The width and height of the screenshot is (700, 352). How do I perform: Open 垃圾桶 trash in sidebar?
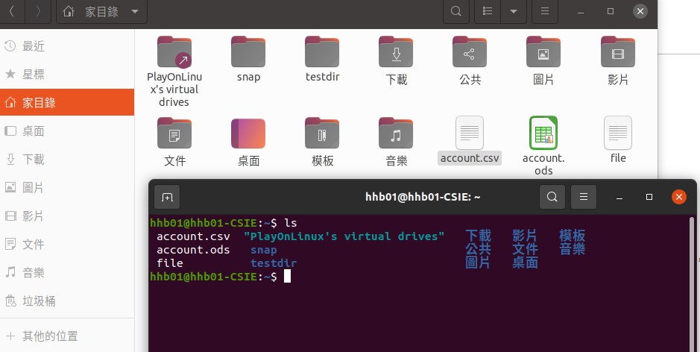click(x=67, y=301)
